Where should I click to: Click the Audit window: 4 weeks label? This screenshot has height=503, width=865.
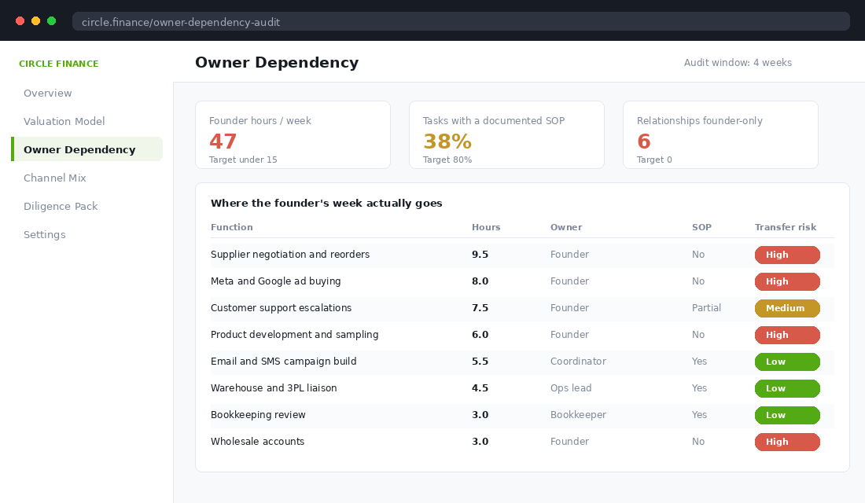coord(738,63)
